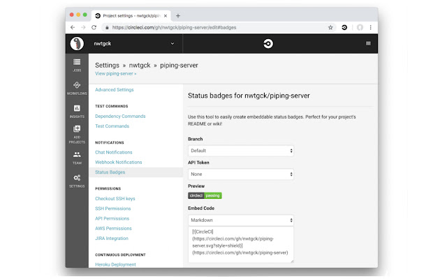Click inside the embed code text area
This screenshot has width=447, height=279.
[241, 245]
